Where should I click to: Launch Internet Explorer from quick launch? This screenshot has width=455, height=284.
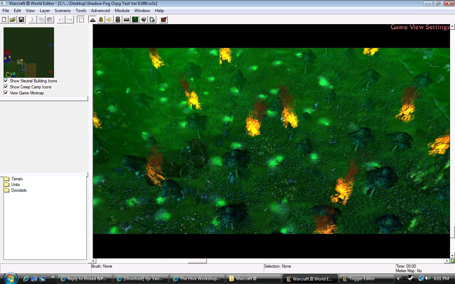point(26,279)
